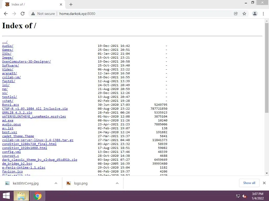Image resolution: width=269 pixels, height=201 pixels.
Task: Click Show all downloads button
Action: (249, 183)
